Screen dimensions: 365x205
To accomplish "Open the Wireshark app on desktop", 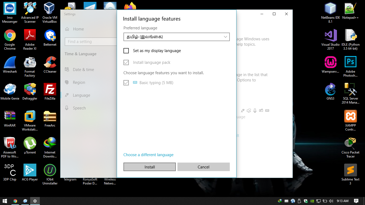I will click(x=10, y=65).
